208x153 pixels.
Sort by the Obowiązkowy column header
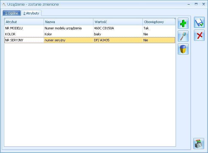[x=159, y=22]
